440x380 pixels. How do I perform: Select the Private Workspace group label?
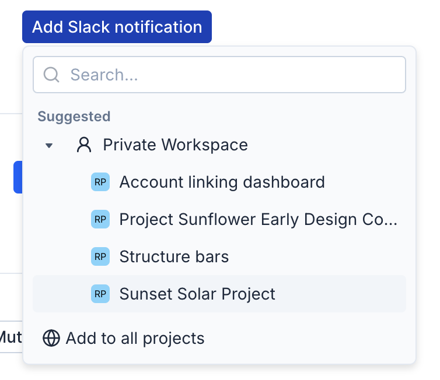[175, 145]
